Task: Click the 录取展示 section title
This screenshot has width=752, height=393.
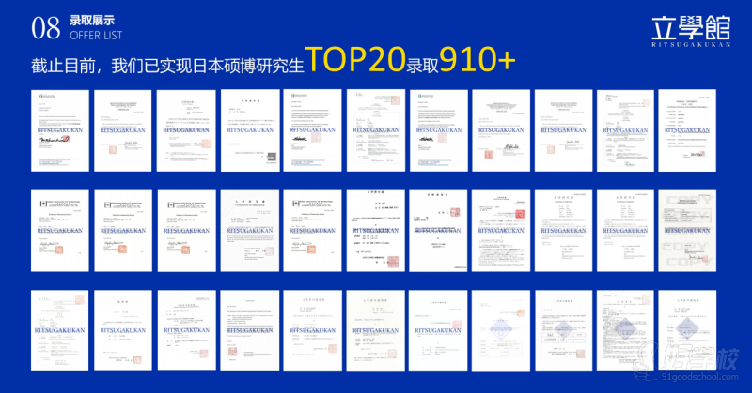Action: [x=86, y=20]
